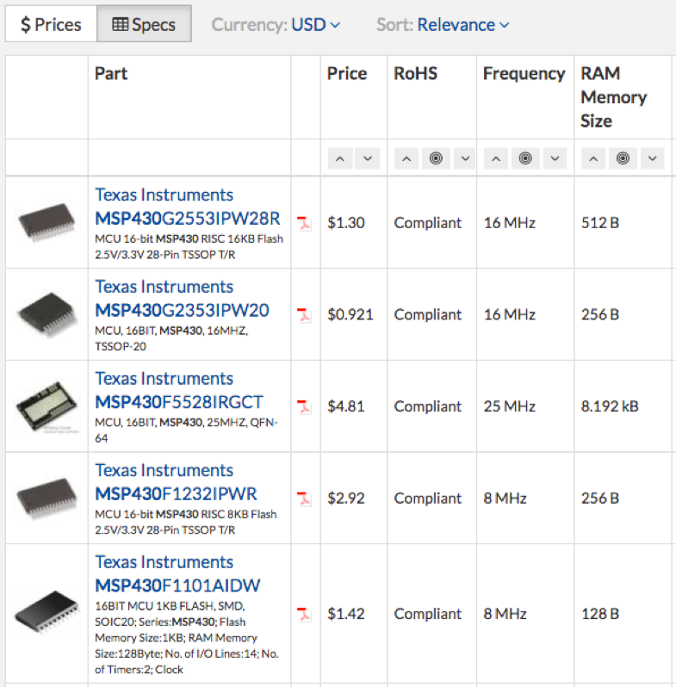
Task: Click description text starting '16BIT MCU 1KB FLASH'
Action: click(x=187, y=637)
